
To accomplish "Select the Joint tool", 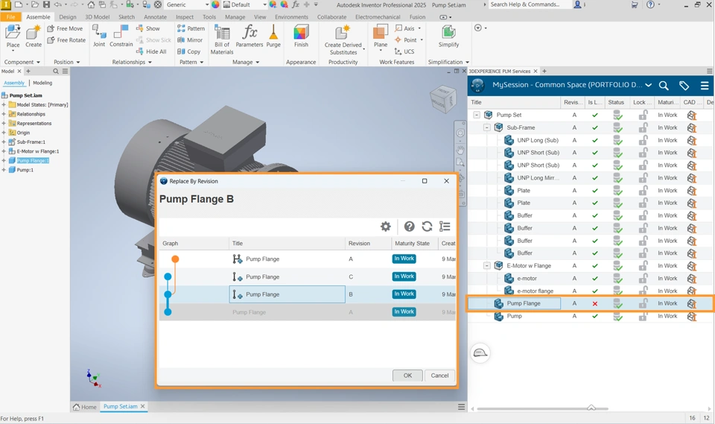I will (99, 36).
